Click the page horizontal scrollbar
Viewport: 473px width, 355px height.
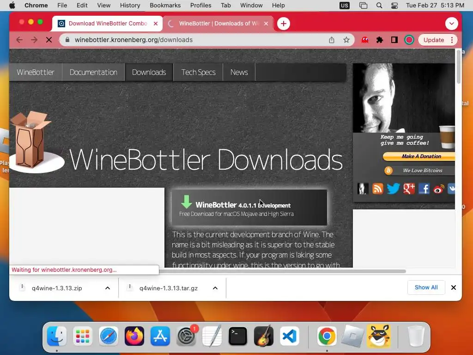pyautogui.click(x=282, y=271)
